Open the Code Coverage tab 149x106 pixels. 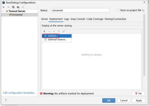95,19
